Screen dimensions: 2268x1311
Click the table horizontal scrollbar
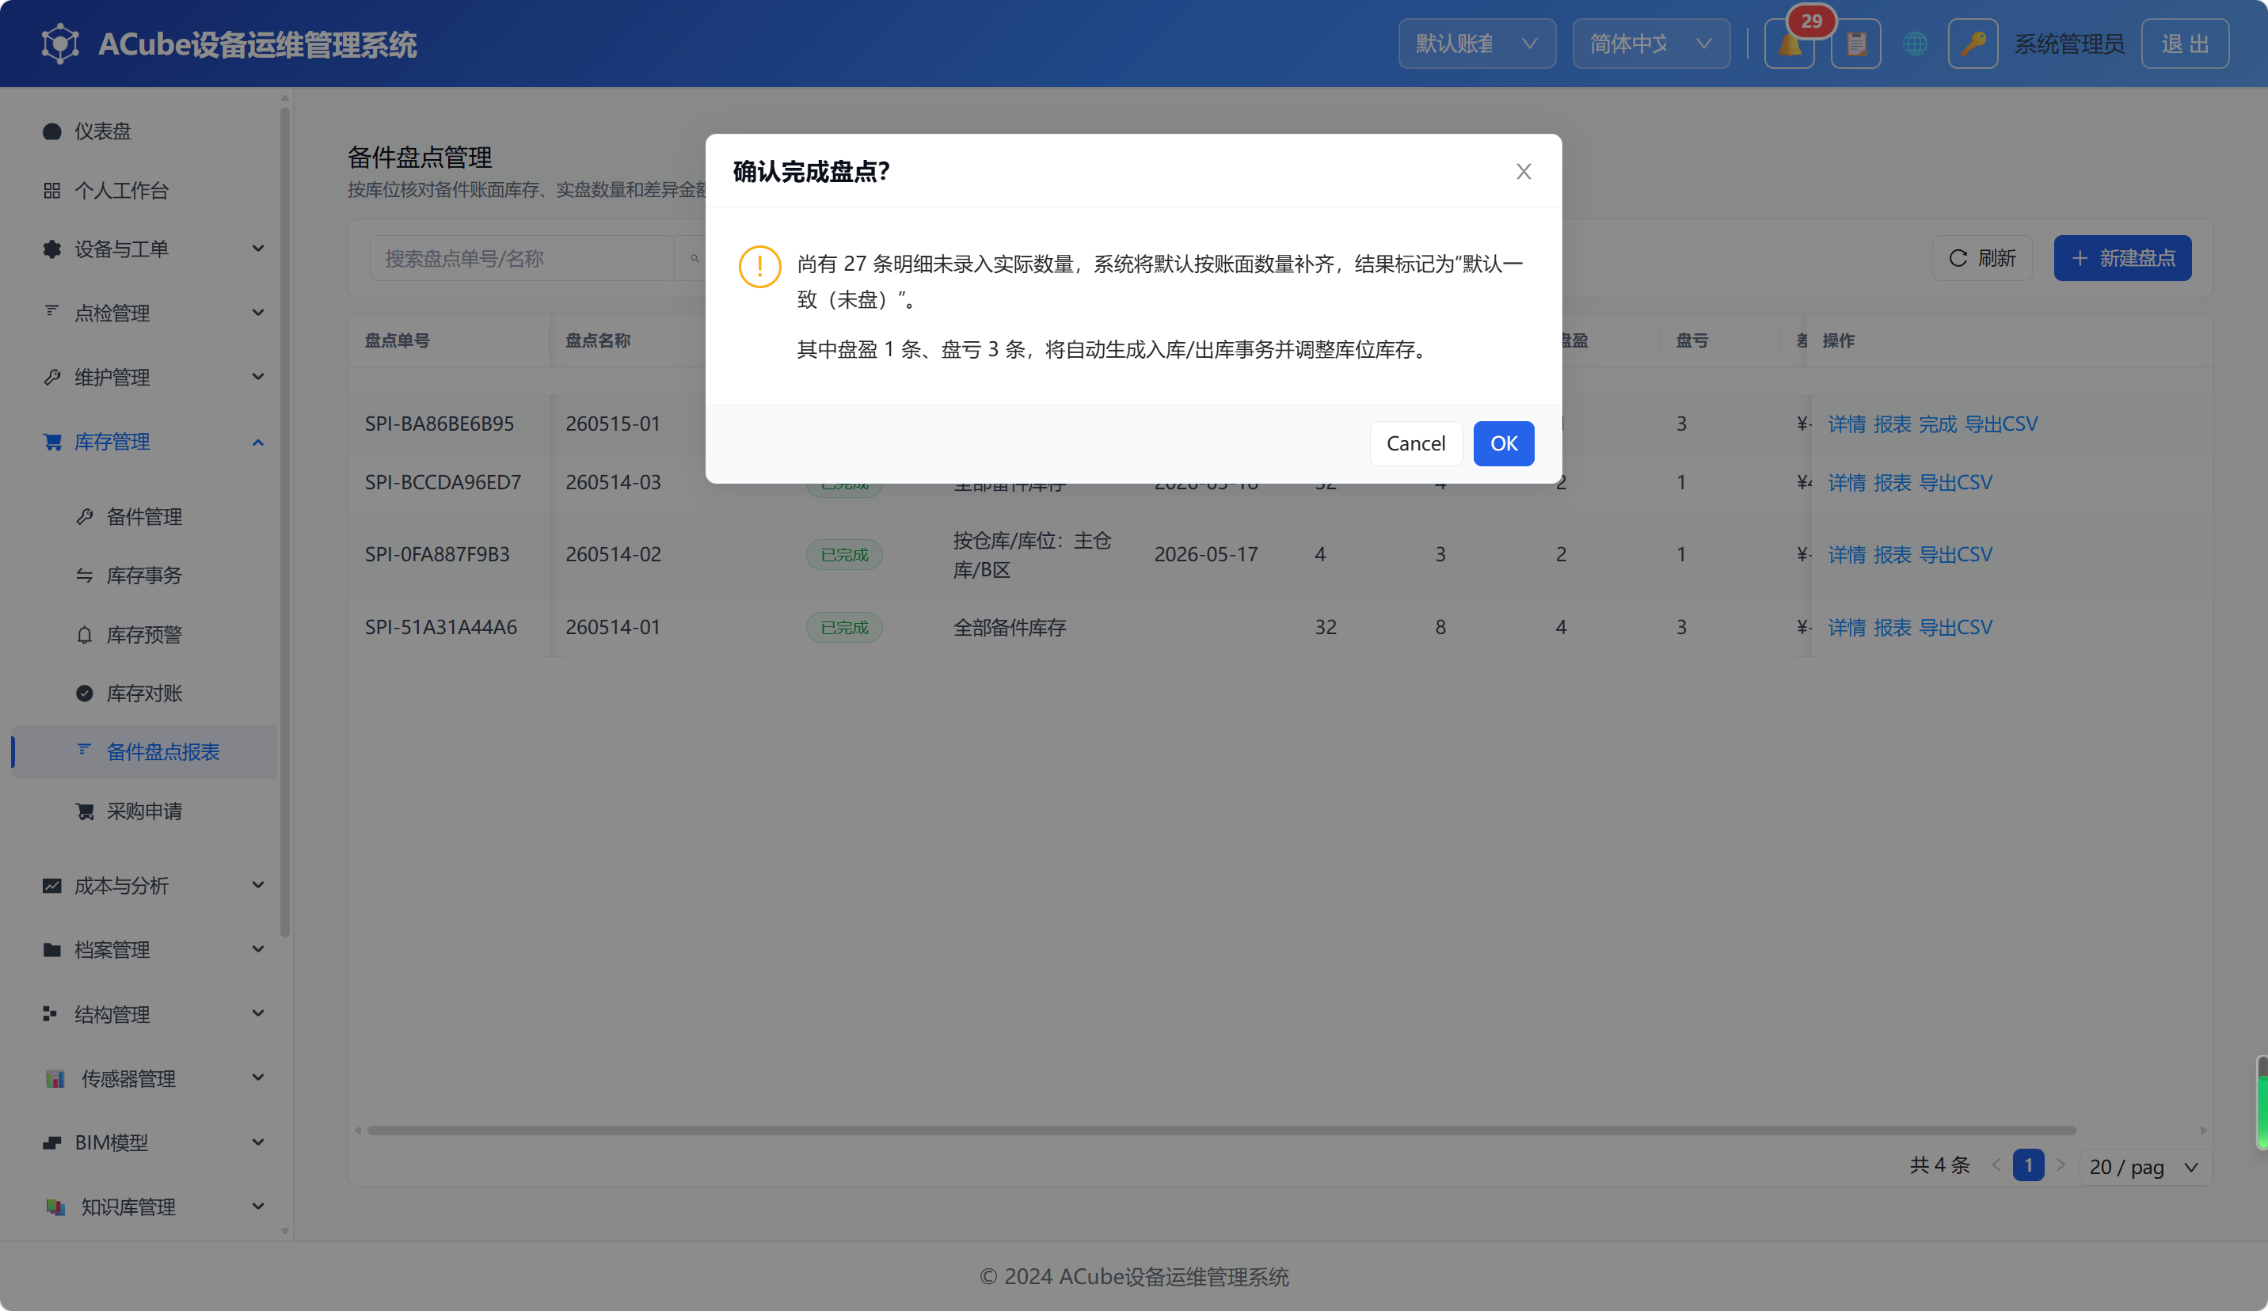coord(1221,1130)
